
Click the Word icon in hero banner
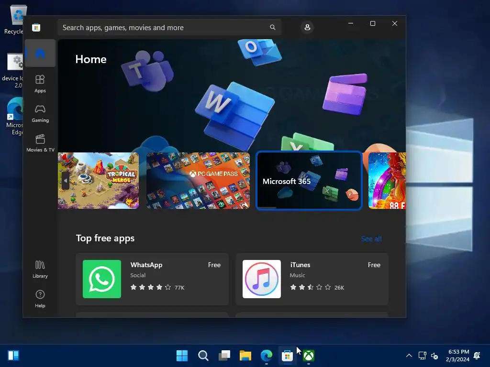pyautogui.click(x=235, y=116)
